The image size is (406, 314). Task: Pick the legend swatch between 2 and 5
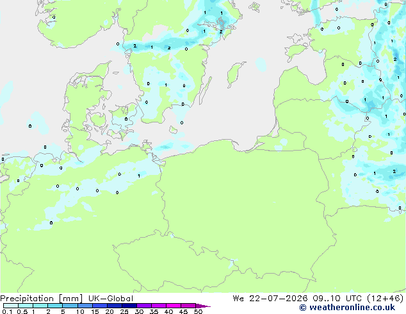[x=55, y=306]
